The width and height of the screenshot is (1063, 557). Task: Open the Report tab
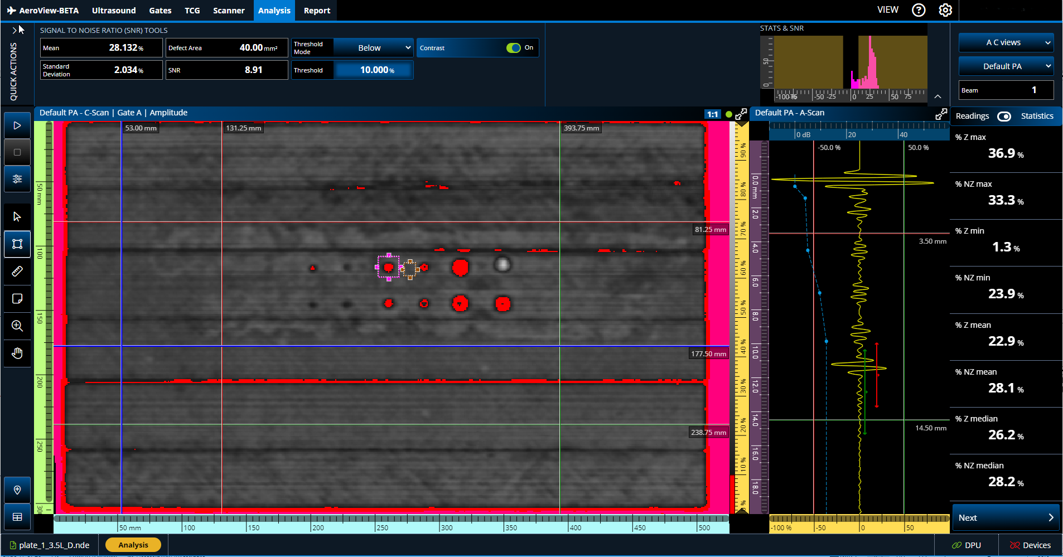tap(317, 11)
